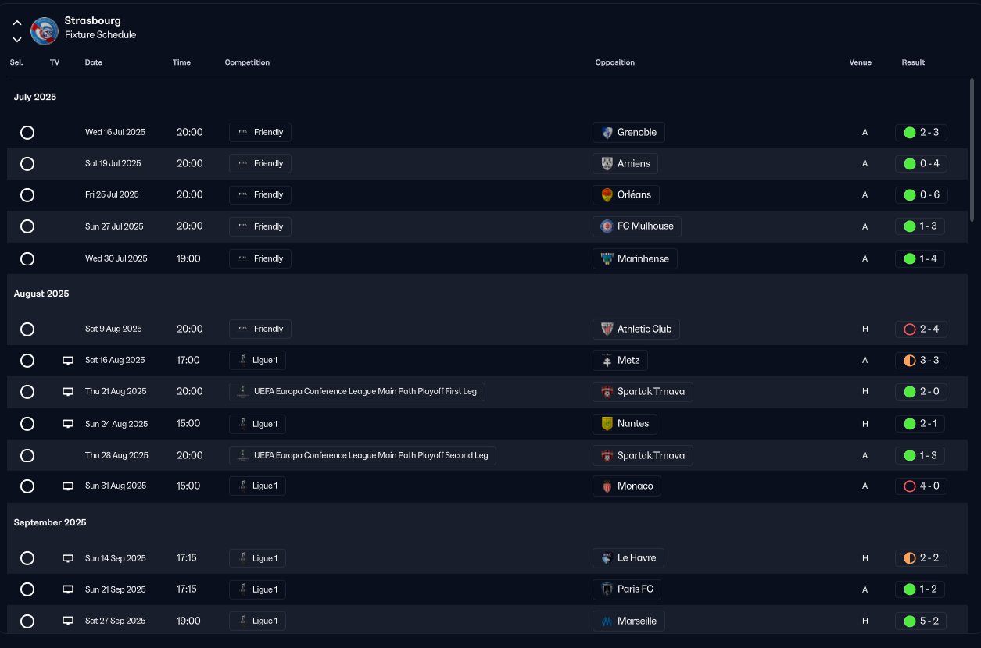Click the Paris FC club badge
Image resolution: width=981 pixels, height=648 pixels.
(607, 589)
